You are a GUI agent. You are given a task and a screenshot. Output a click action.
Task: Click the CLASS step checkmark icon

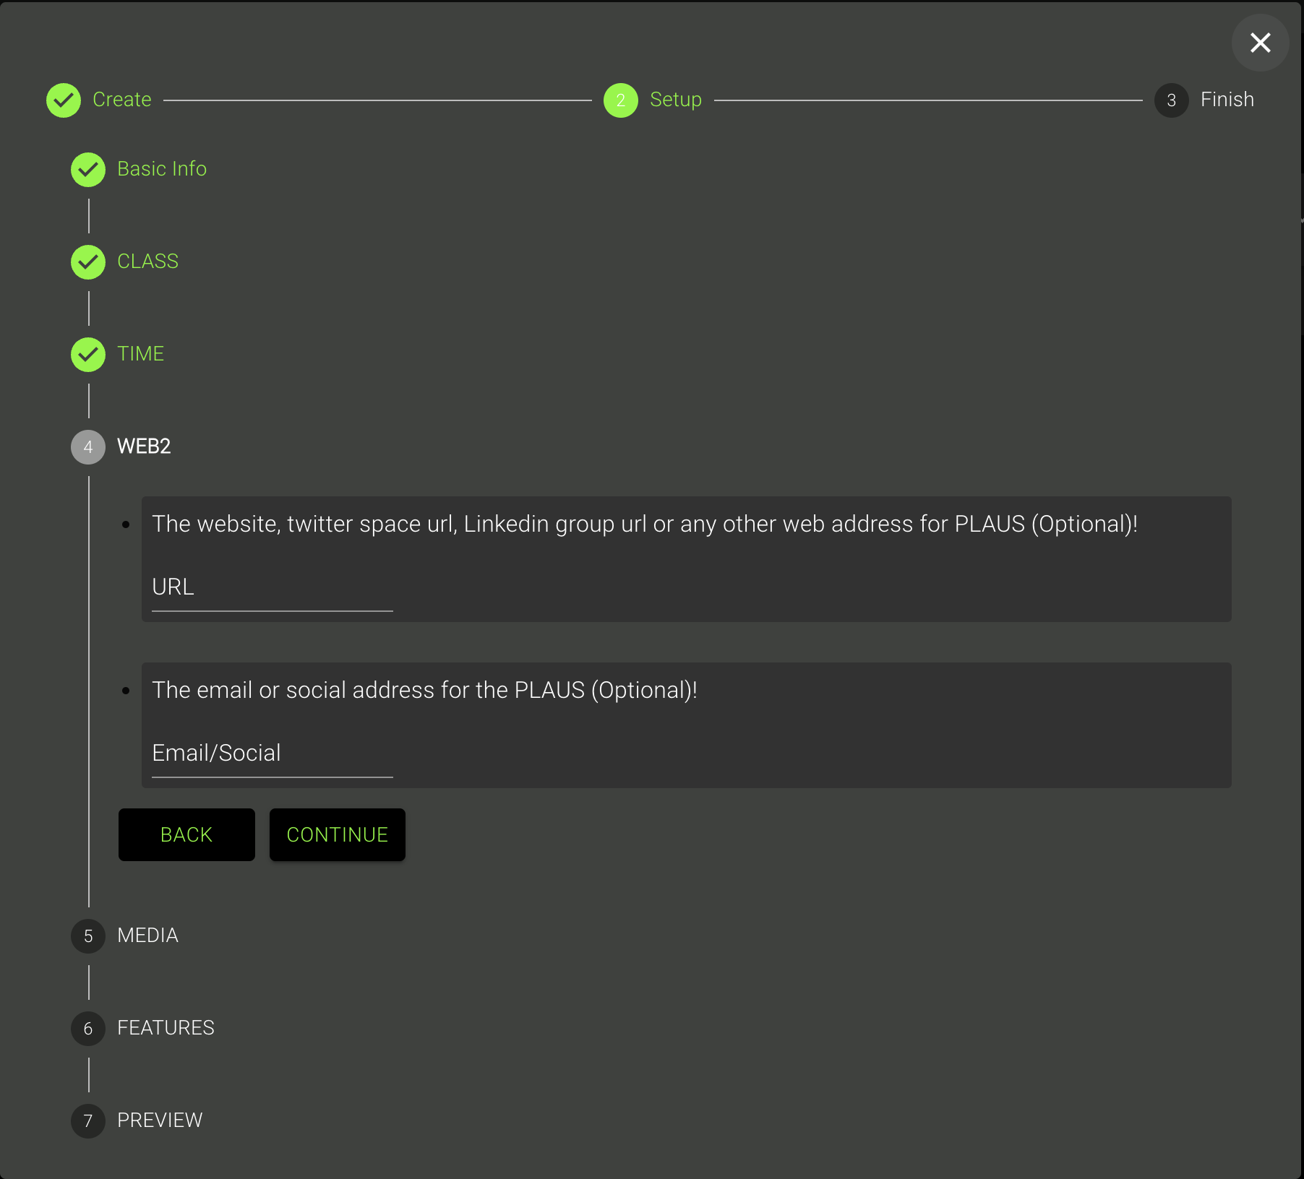coord(88,262)
